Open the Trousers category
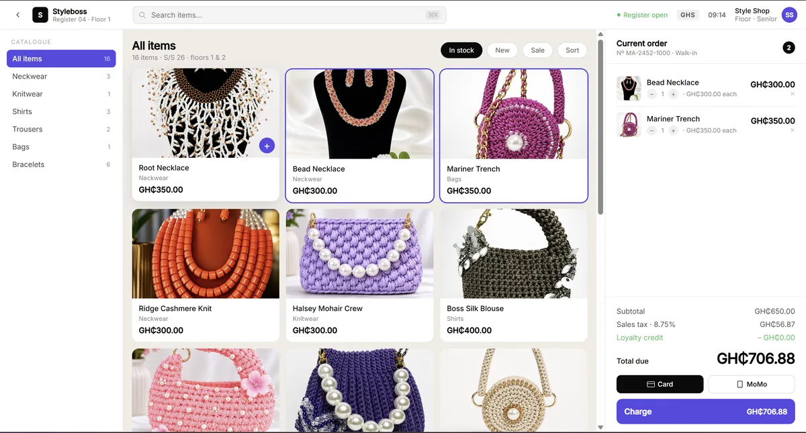The height and width of the screenshot is (433, 806). click(x=61, y=129)
